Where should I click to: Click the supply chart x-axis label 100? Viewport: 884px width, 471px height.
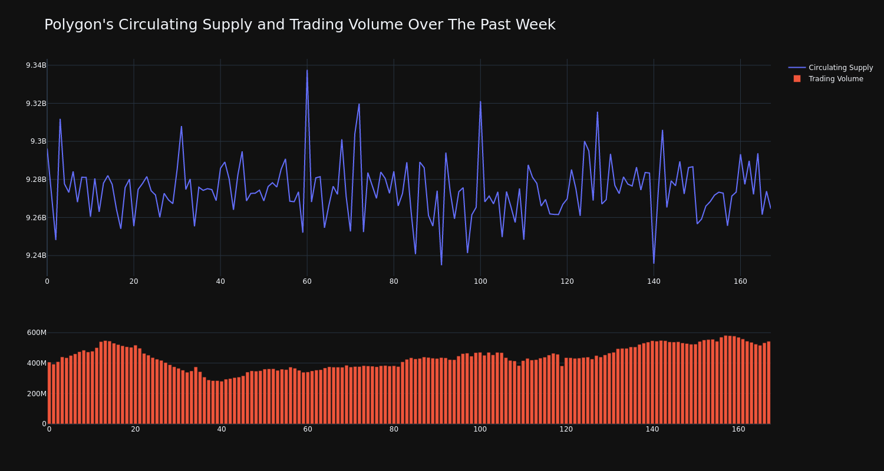pyautogui.click(x=480, y=281)
